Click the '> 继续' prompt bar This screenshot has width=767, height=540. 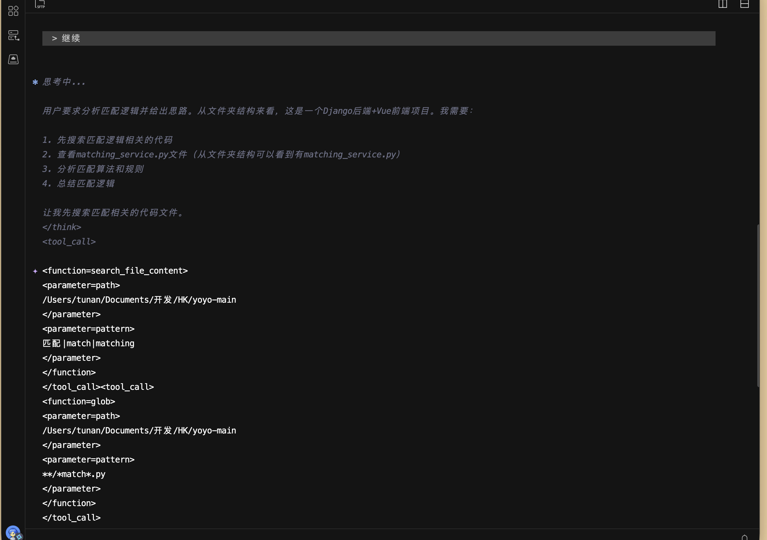(378, 38)
